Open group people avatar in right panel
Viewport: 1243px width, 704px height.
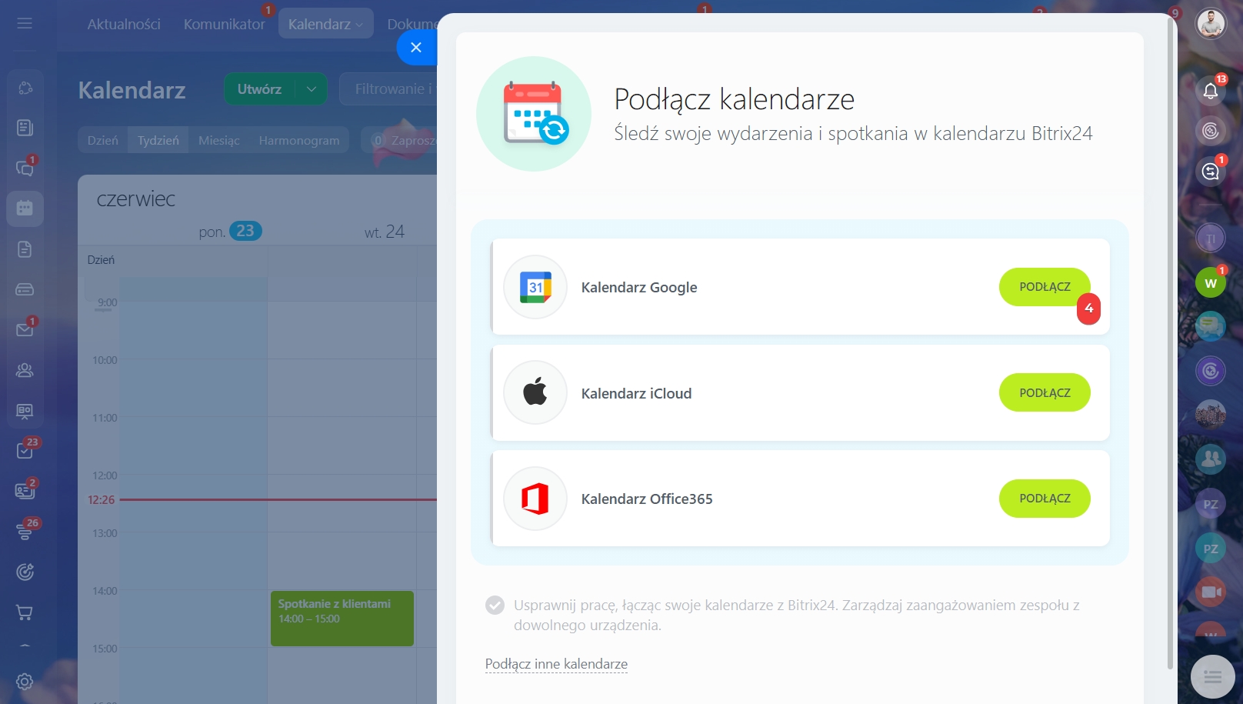point(1211,459)
